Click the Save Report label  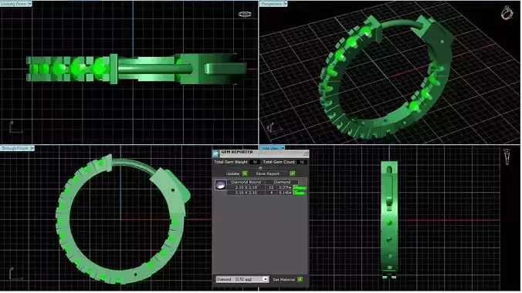pyautogui.click(x=268, y=173)
